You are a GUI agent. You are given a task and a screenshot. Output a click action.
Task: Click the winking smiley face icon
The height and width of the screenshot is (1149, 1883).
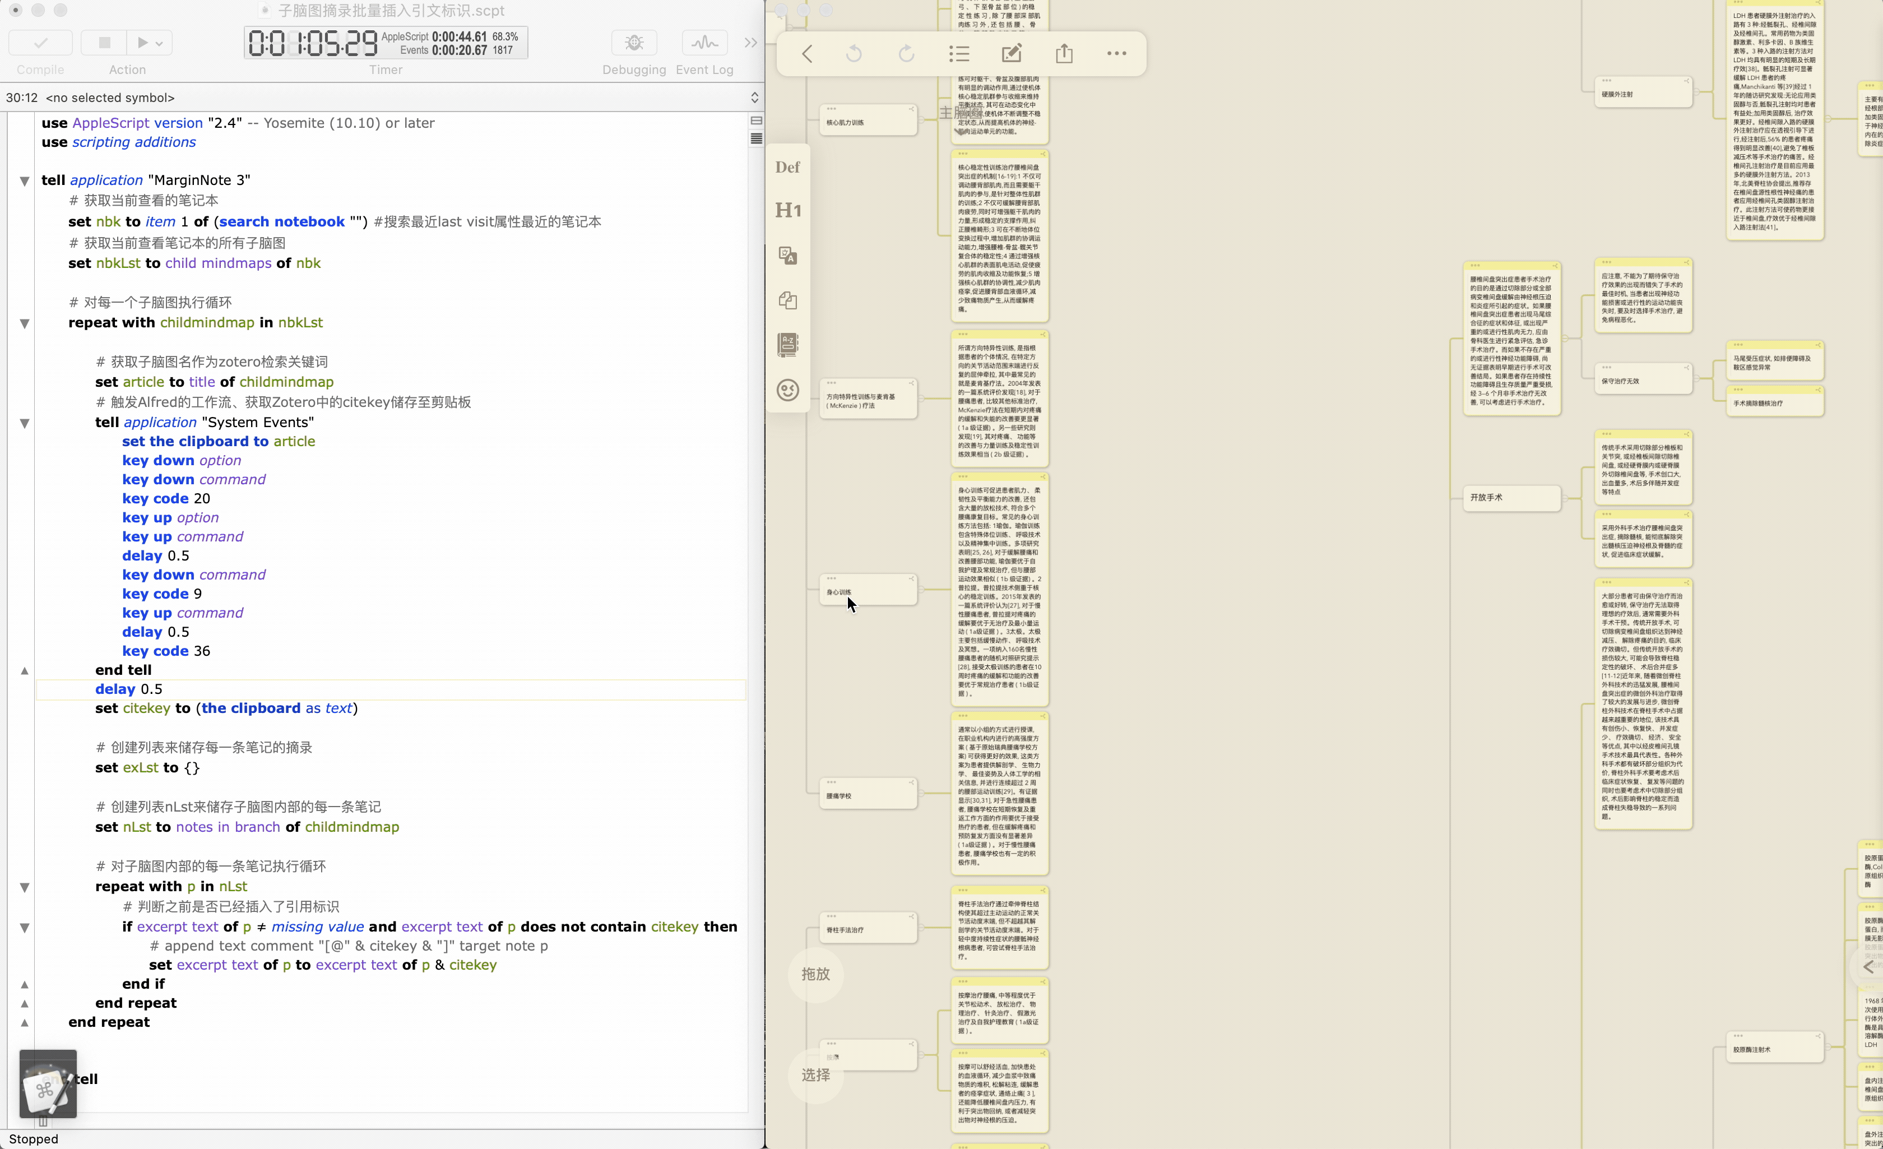[788, 390]
